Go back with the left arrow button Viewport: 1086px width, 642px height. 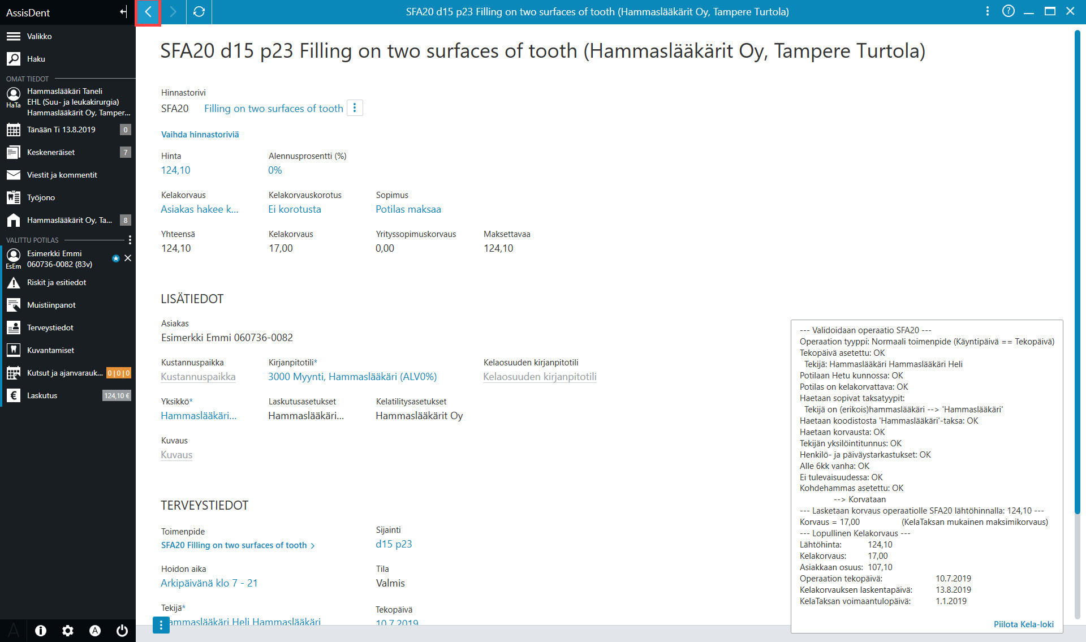point(148,12)
